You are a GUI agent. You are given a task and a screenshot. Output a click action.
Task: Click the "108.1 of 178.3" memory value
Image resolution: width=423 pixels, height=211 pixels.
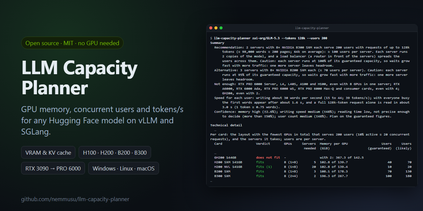334,171
